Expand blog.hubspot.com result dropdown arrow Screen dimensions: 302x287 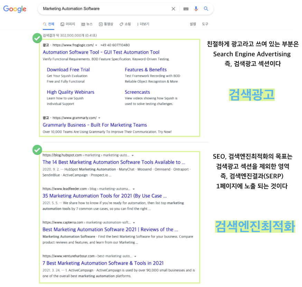click(x=132, y=155)
